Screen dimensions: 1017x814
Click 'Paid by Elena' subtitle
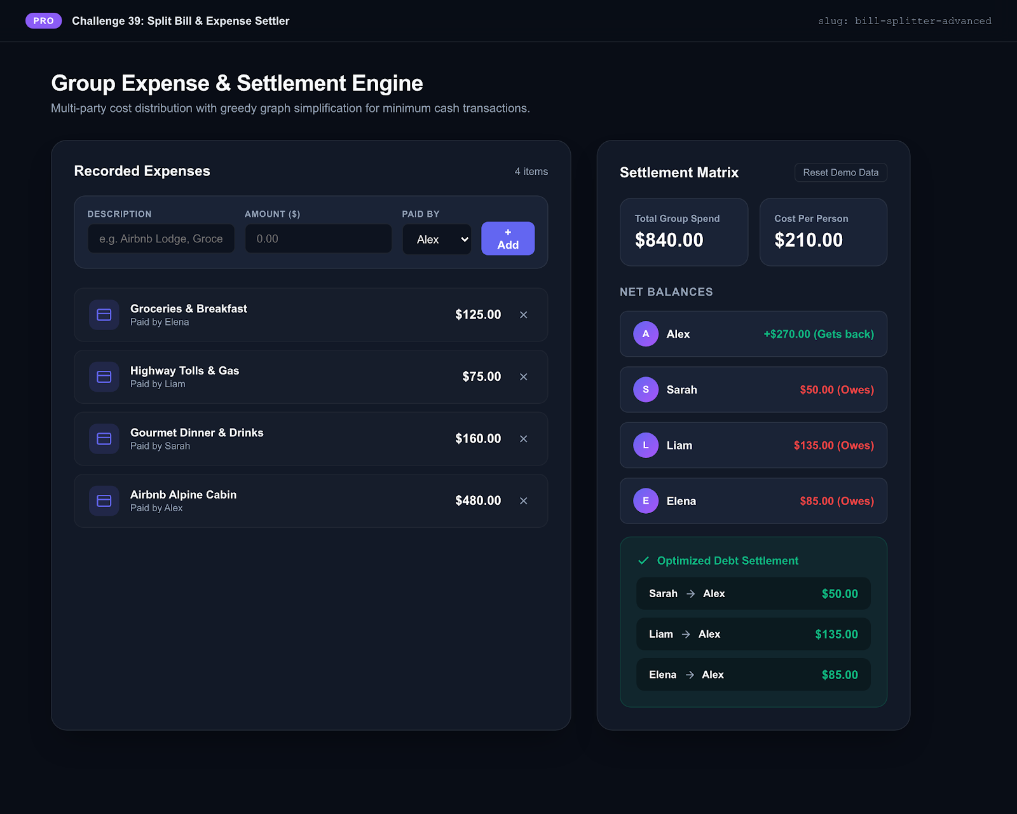(160, 322)
